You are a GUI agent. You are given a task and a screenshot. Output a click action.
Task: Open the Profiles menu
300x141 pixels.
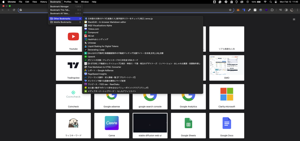coord(67,2)
